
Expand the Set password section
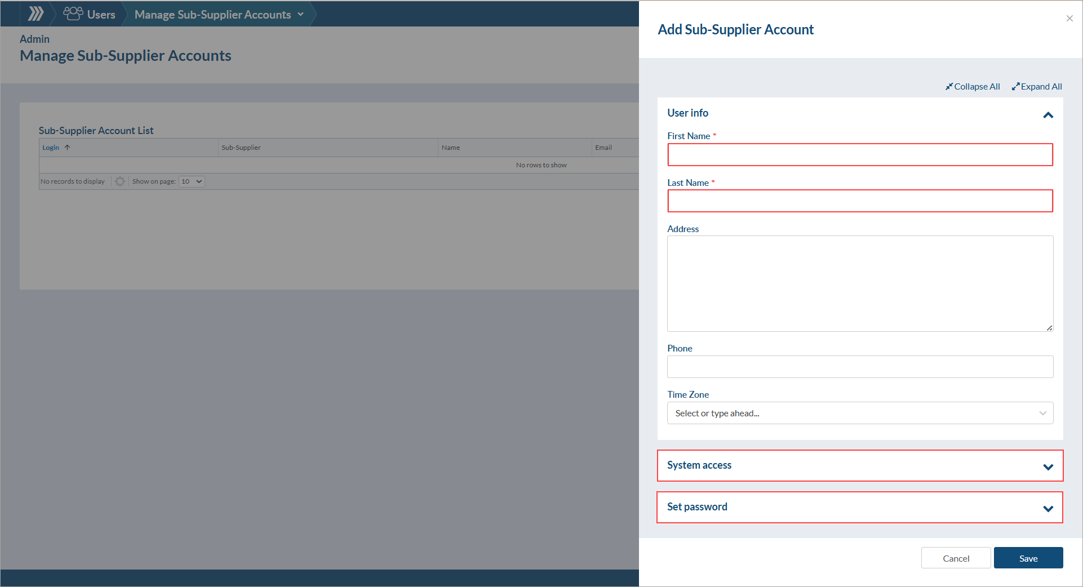(x=860, y=507)
